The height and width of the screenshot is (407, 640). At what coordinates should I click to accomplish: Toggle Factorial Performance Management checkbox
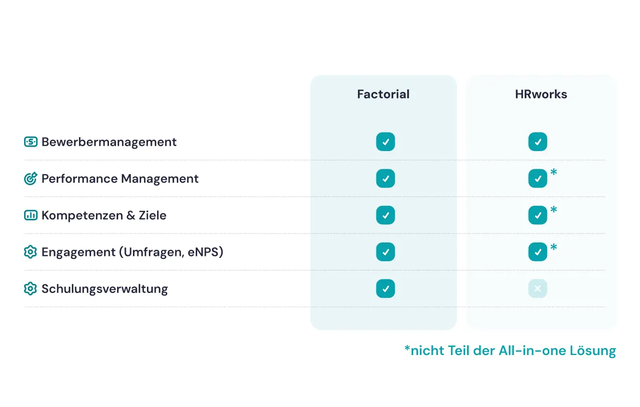coord(386,178)
